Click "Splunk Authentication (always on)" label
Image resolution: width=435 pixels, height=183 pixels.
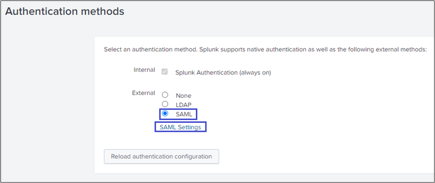[223, 72]
